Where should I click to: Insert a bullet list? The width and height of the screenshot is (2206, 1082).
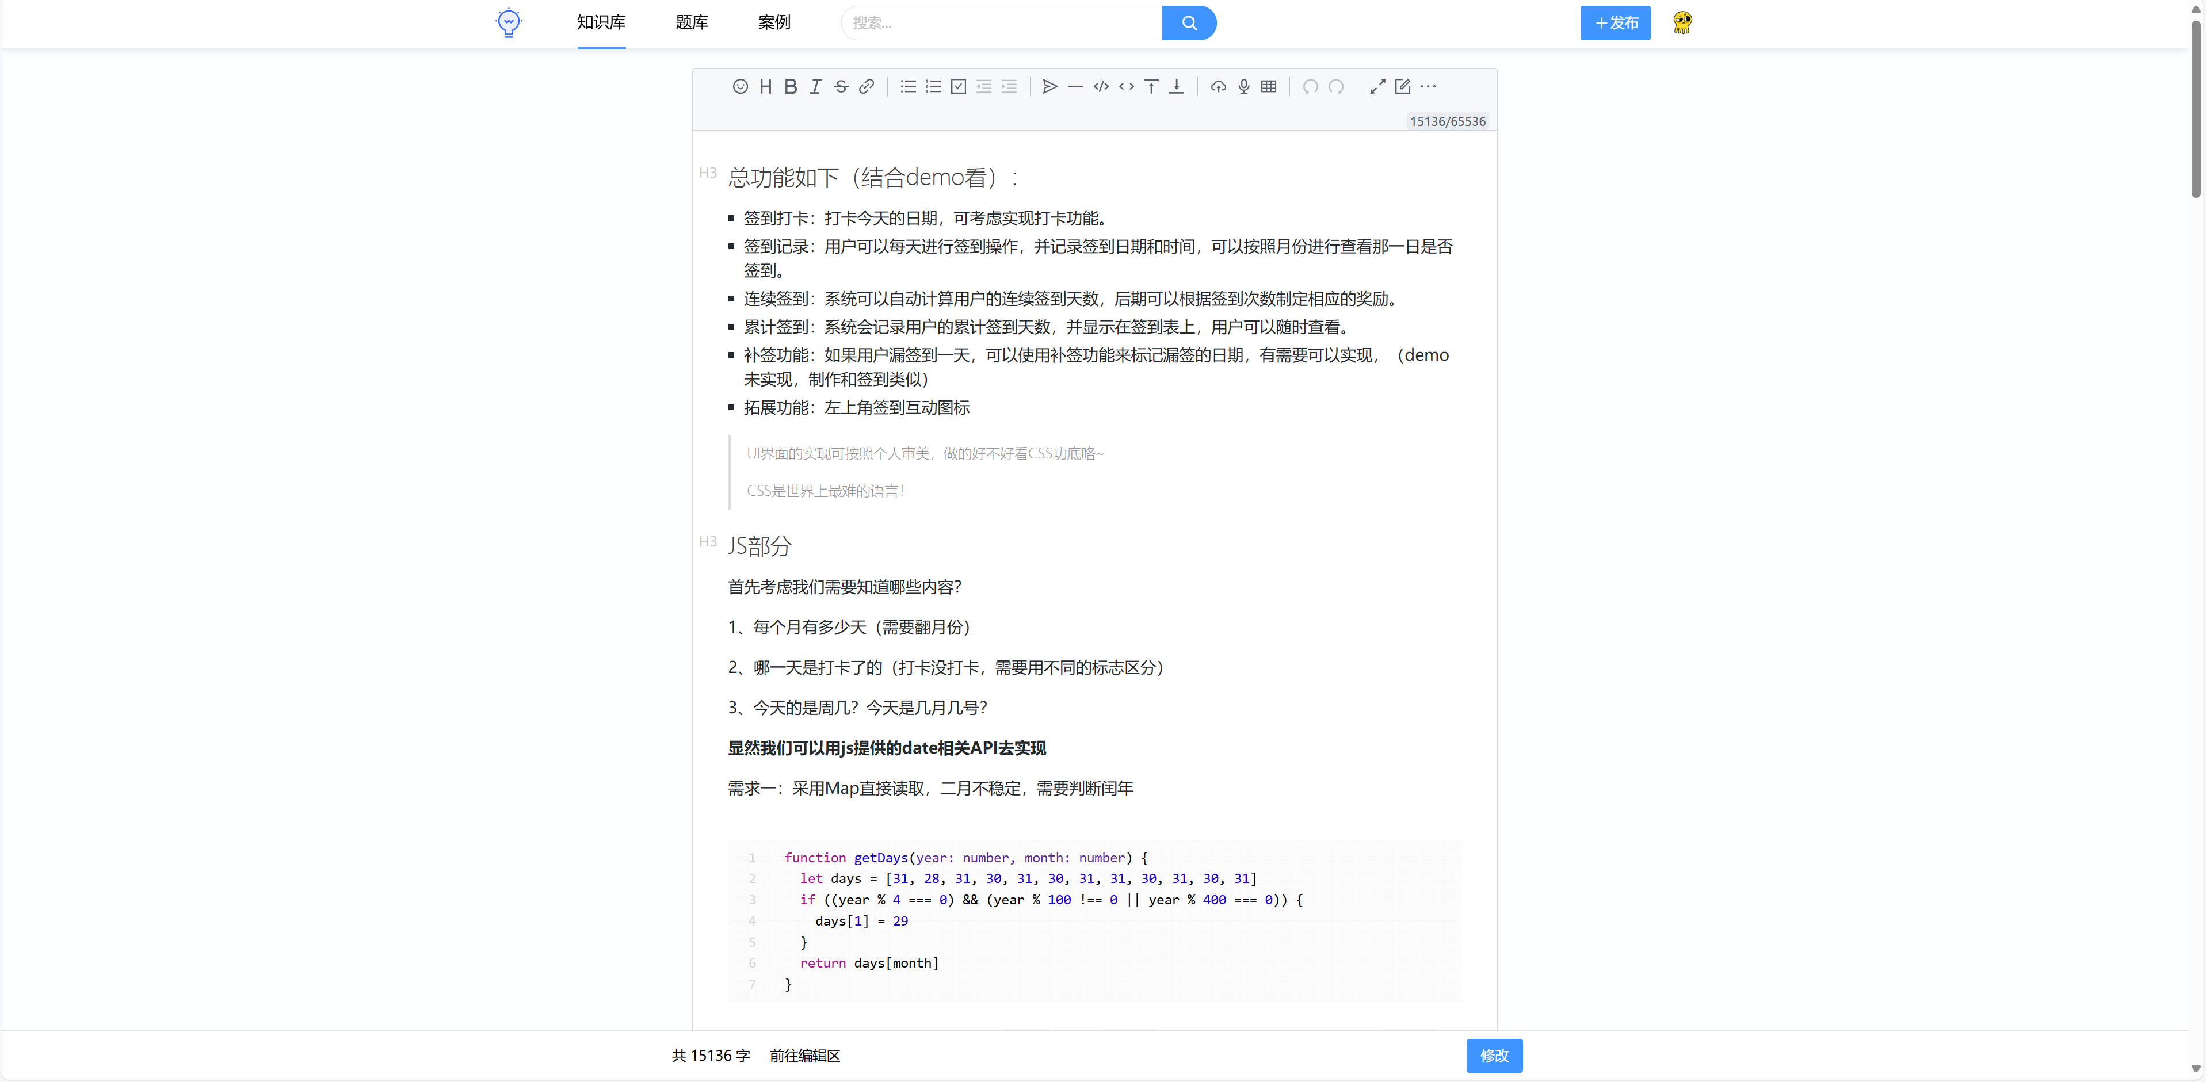click(x=908, y=86)
